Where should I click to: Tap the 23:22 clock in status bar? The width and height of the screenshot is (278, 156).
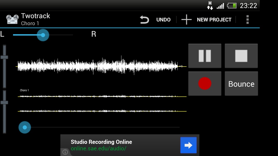click(248, 6)
